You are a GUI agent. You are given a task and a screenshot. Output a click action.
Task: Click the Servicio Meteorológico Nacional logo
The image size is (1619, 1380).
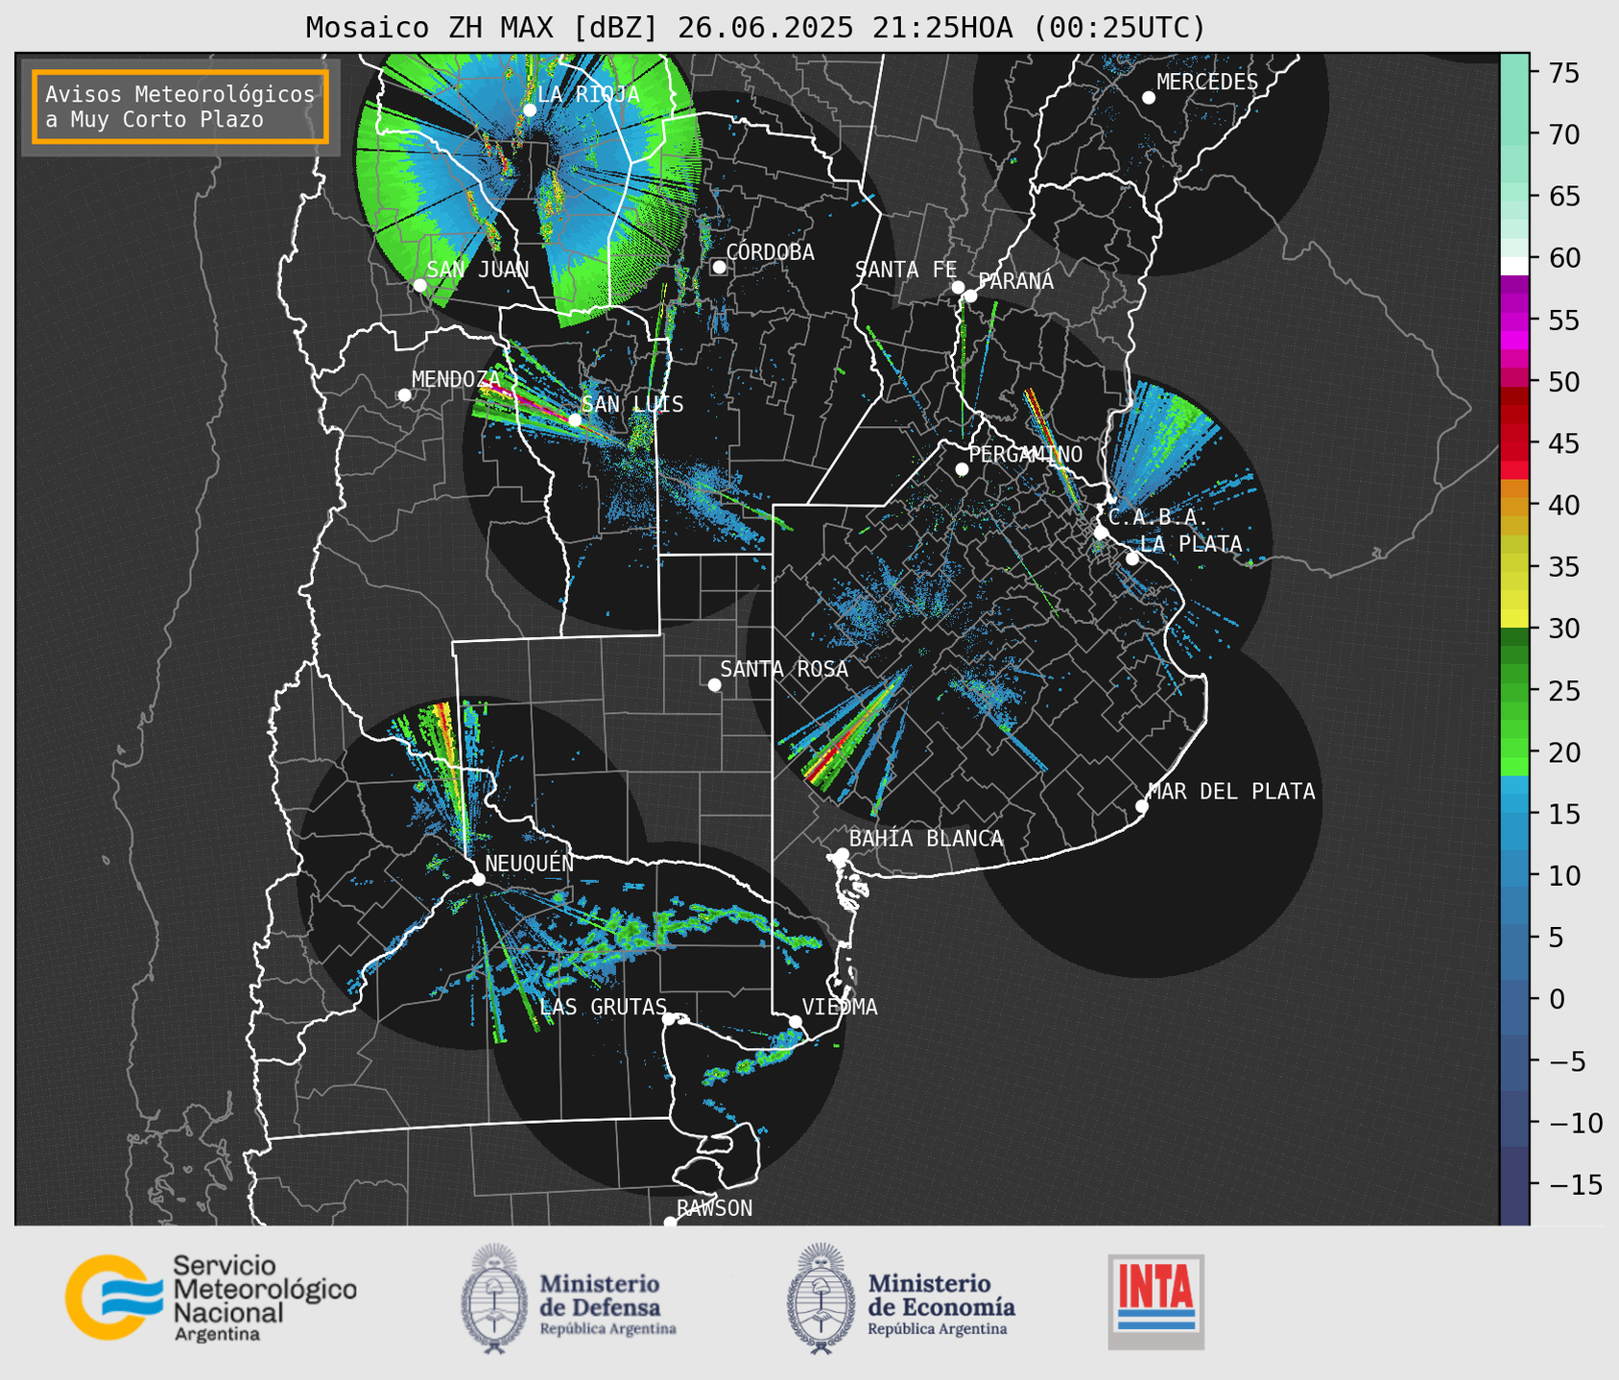(211, 1297)
